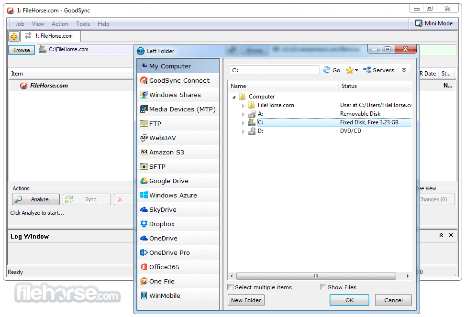Select Amazon S3 storage option

tap(166, 152)
